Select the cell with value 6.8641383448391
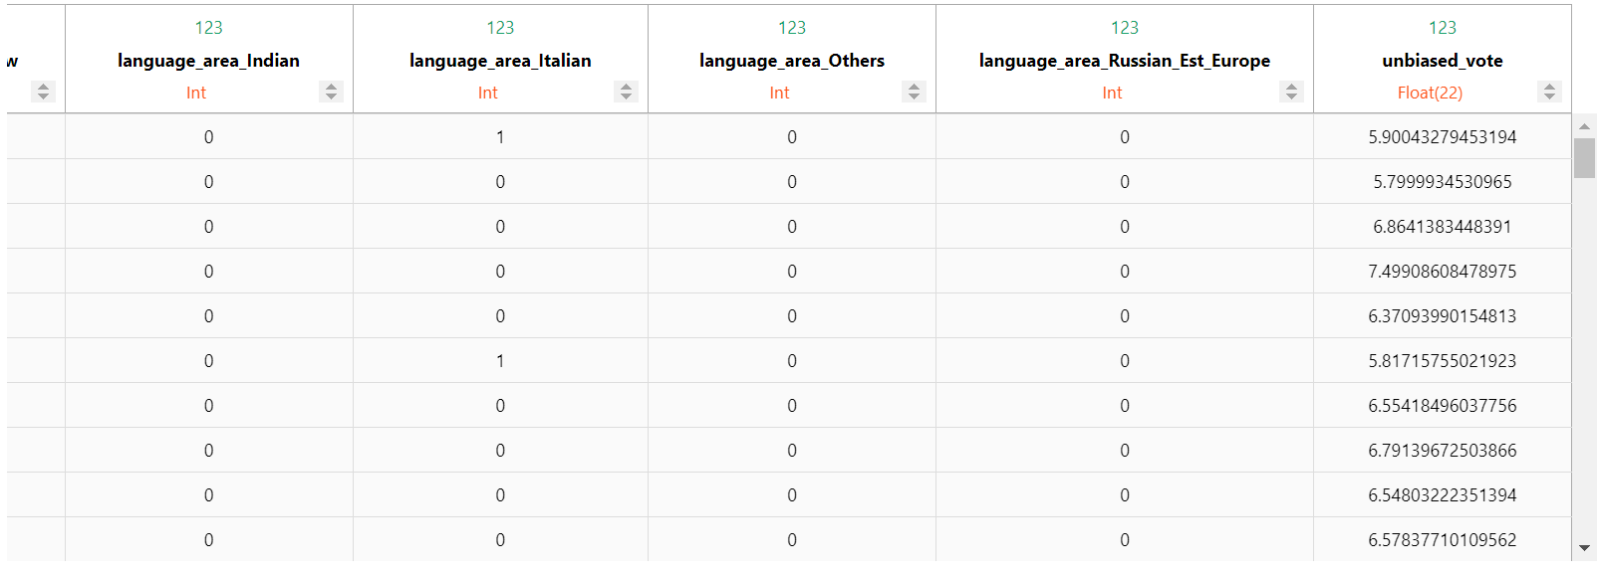This screenshot has height=577, width=1599. [x=1443, y=227]
